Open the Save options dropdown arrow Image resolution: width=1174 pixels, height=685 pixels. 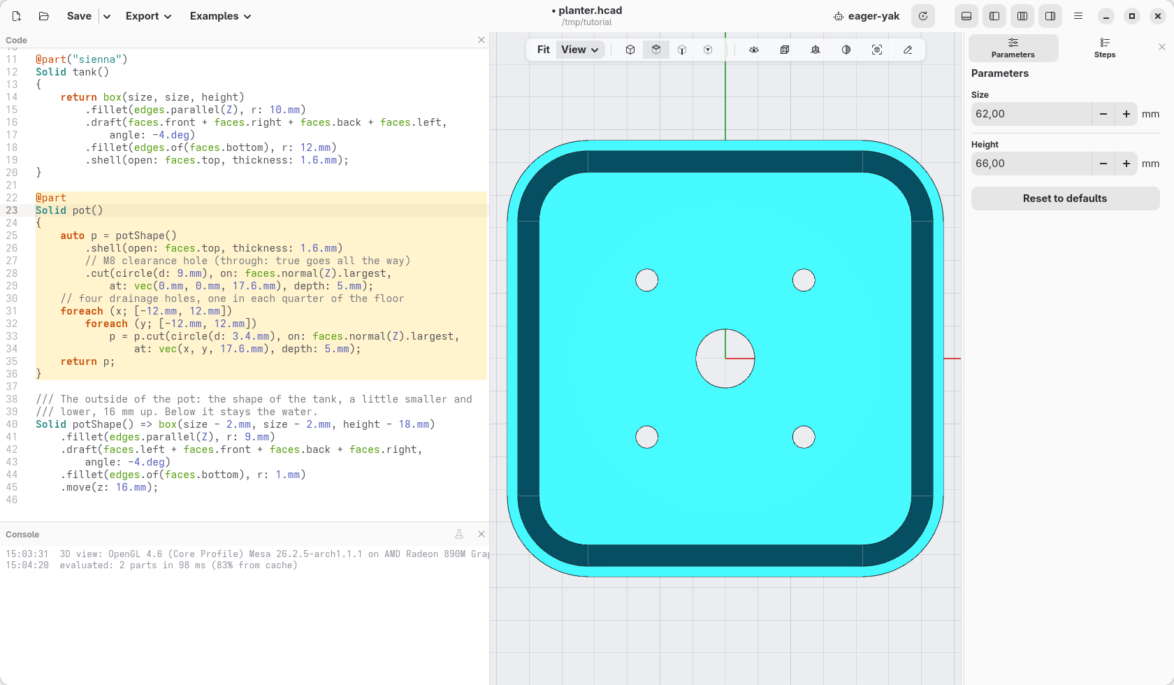coord(107,16)
